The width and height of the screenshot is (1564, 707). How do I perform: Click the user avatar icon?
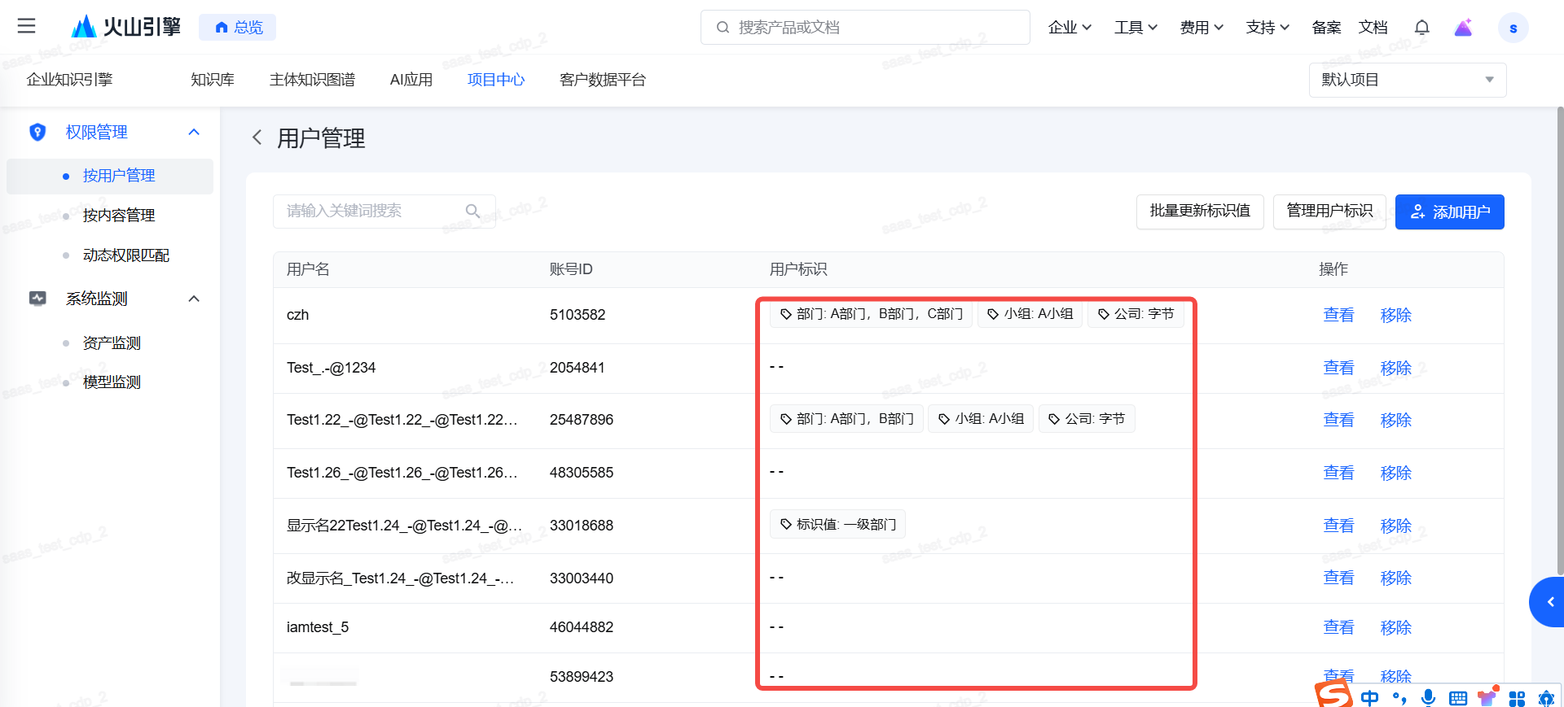(1513, 28)
